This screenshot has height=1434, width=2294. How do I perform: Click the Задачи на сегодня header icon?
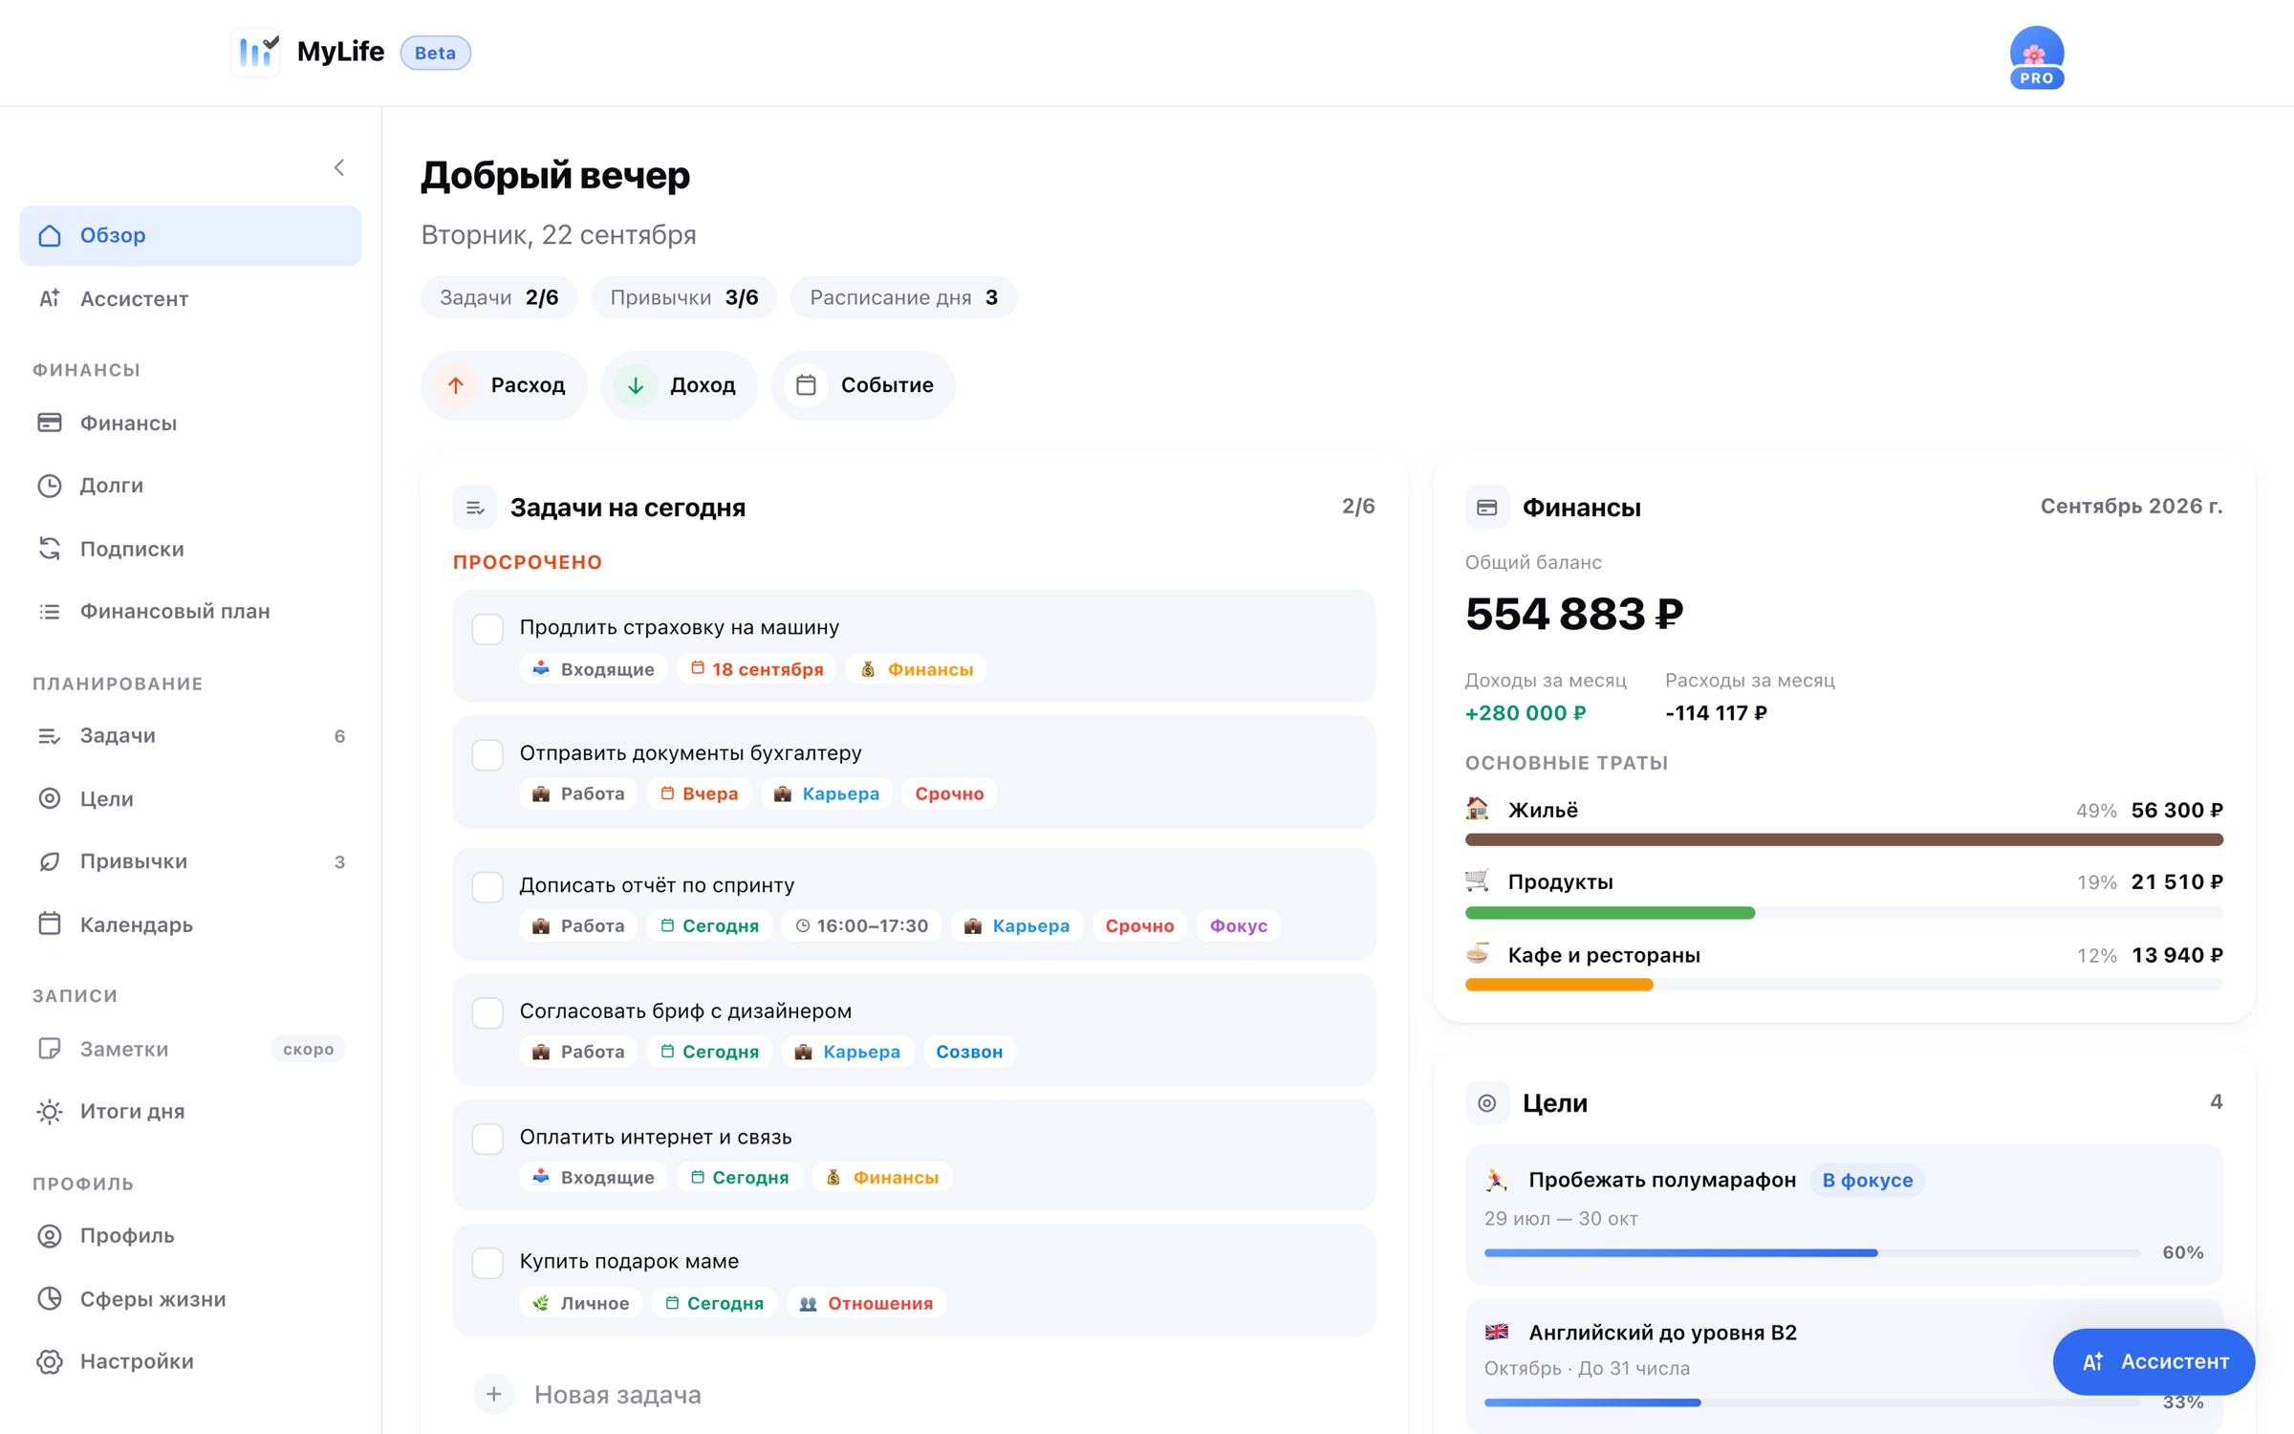pyautogui.click(x=475, y=508)
